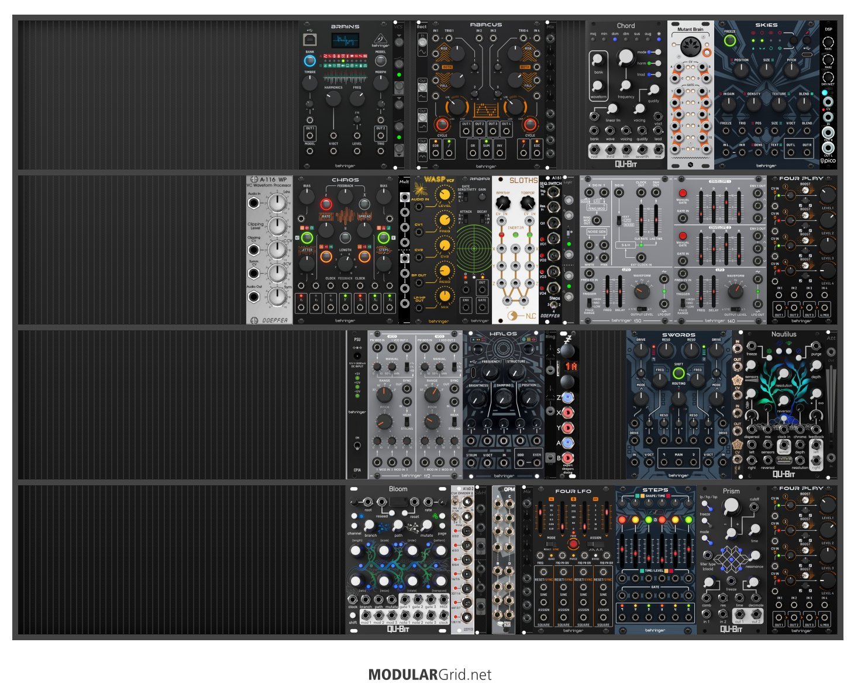
Task: Click the step-shape icon on the Steps module
Action: coord(655,512)
